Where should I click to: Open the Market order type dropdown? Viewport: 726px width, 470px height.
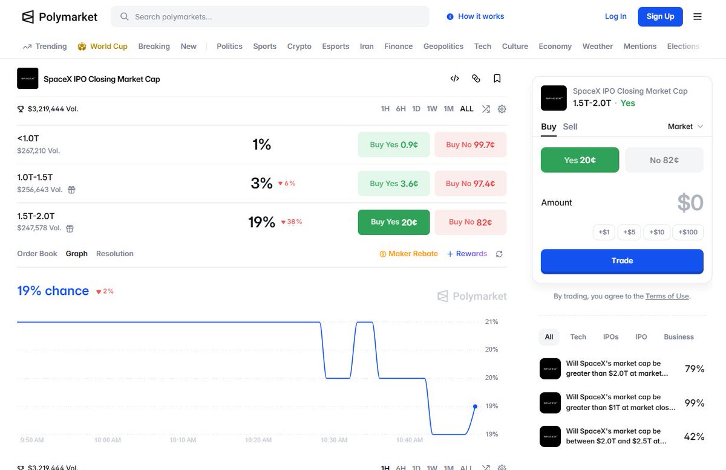tap(685, 126)
